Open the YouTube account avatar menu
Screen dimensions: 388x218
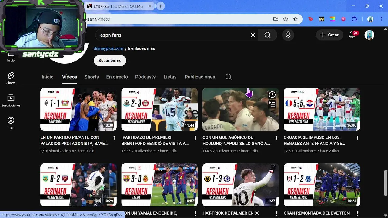tap(369, 35)
